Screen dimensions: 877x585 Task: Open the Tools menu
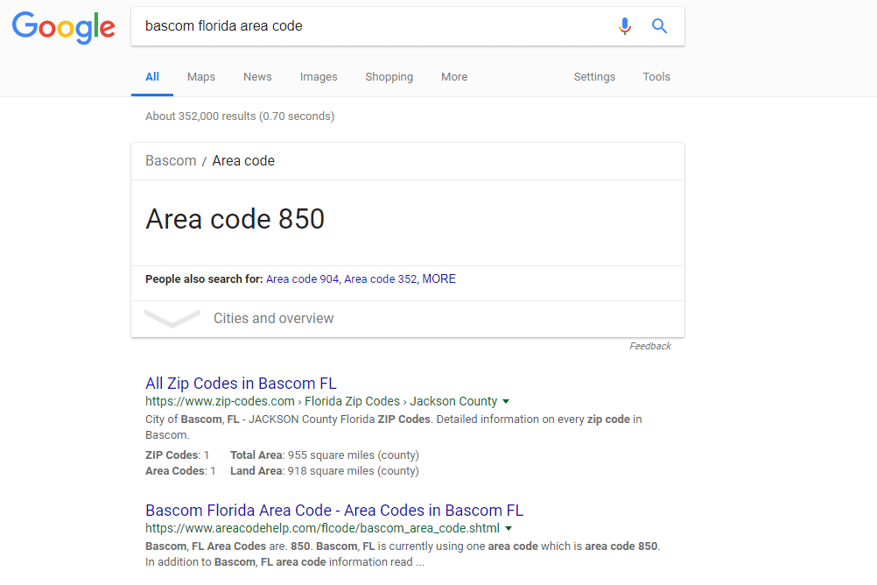coord(656,77)
